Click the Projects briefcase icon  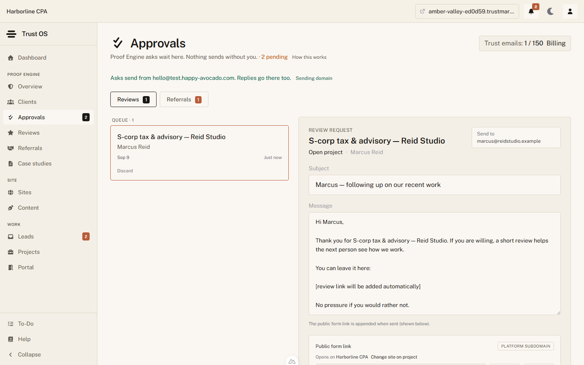pos(11,252)
